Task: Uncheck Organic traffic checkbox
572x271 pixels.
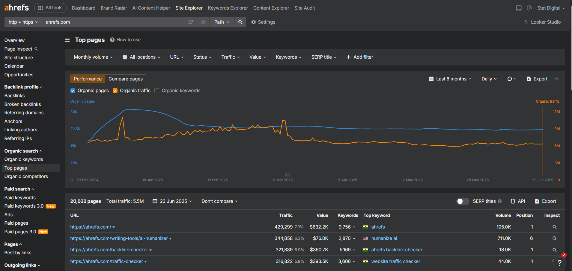Action: tap(115, 91)
